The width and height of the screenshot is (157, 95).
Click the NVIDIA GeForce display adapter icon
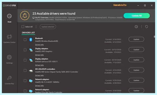[x=31, y=60]
